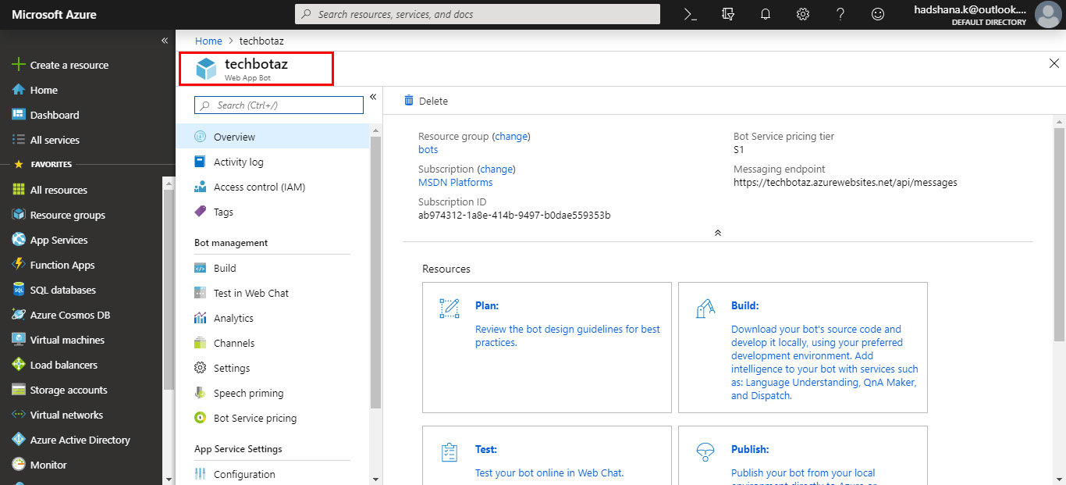This screenshot has width=1066, height=485.
Task: Open Analytics under Bot management
Action: coord(272,318)
